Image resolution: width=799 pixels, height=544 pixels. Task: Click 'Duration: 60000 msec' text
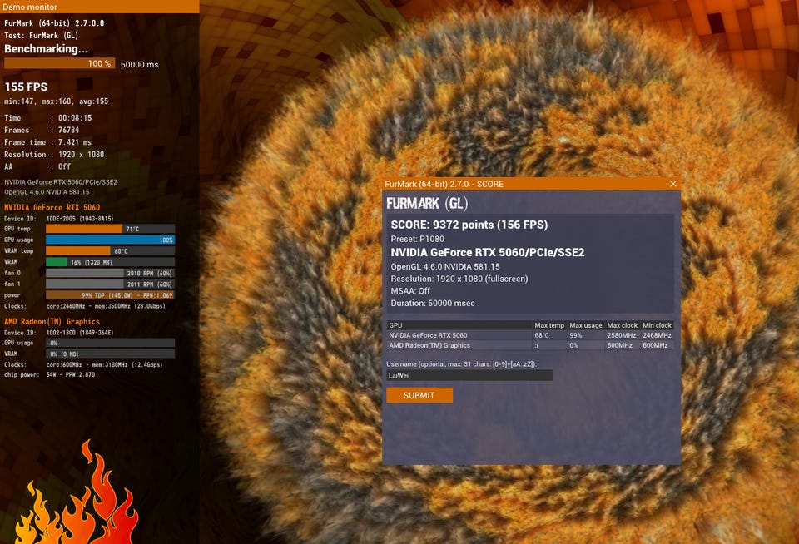coord(433,303)
